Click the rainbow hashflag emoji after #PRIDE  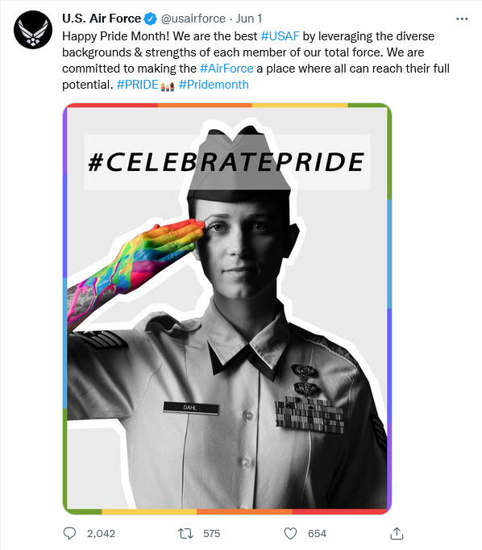click(168, 86)
